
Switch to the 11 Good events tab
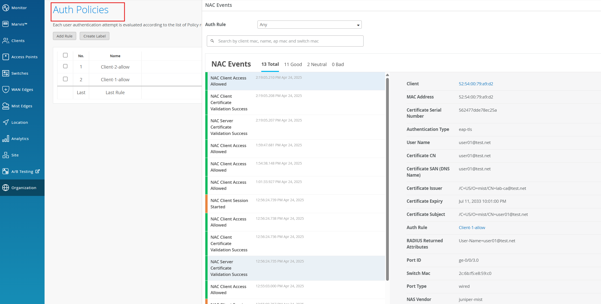[x=293, y=64]
